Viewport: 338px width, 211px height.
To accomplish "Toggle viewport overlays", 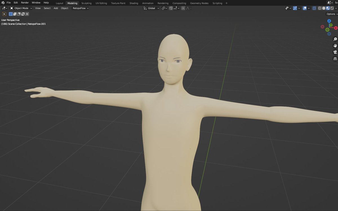I will [x=304, y=8].
